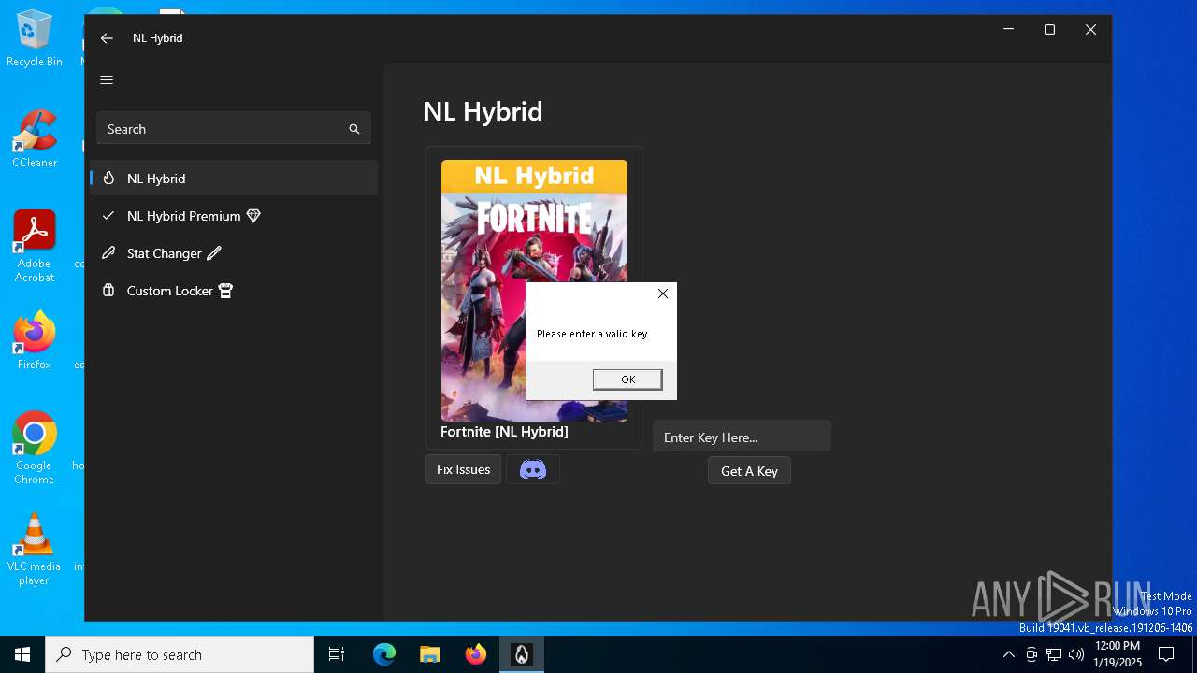Click OK in the invalid key dialog
The width and height of the screenshot is (1197, 673).
tap(627, 379)
